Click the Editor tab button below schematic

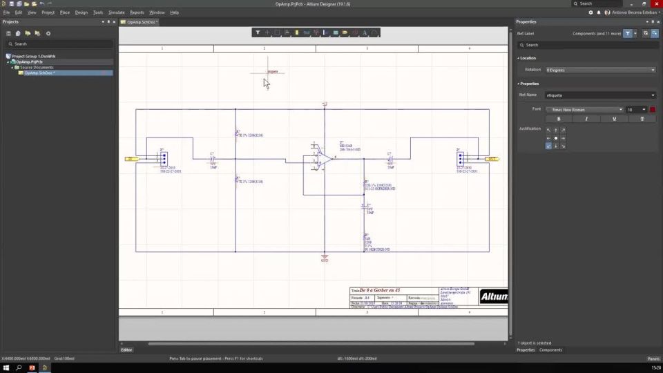(126, 350)
